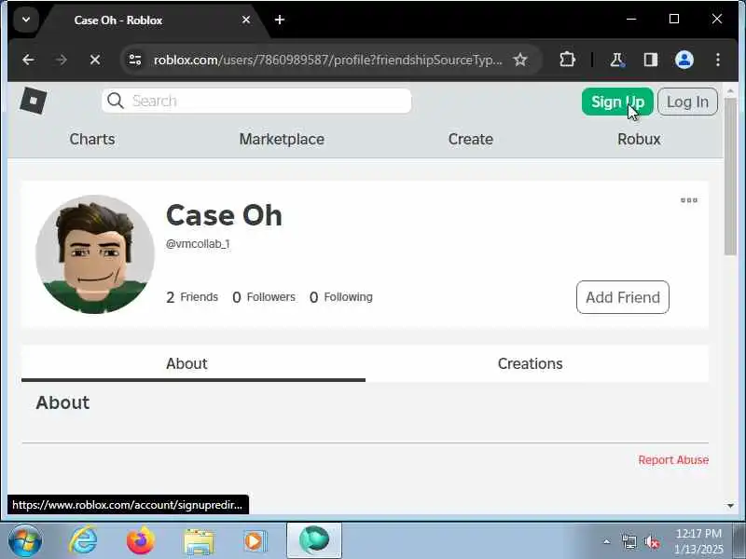
Task: Switch to the Creations tab
Action: pyautogui.click(x=537, y=363)
